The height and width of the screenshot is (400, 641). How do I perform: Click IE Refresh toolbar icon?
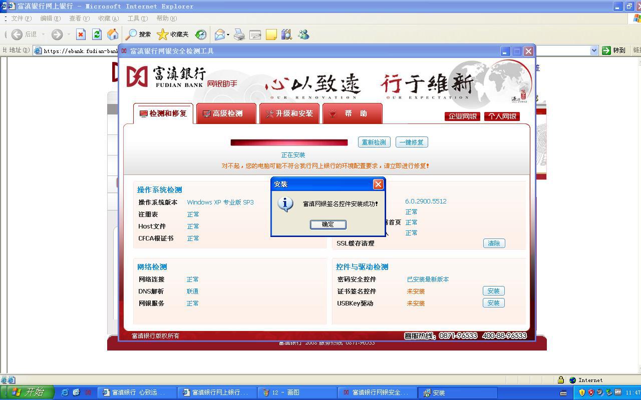click(x=97, y=34)
